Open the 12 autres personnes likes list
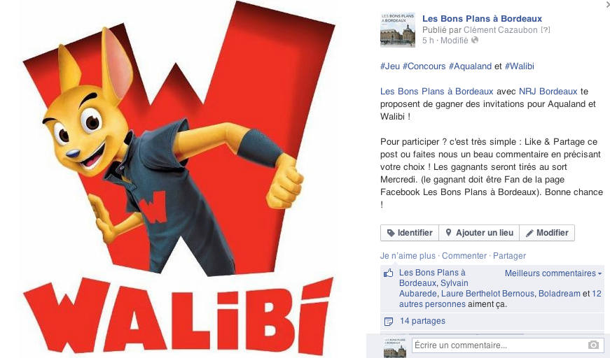 (500, 299)
